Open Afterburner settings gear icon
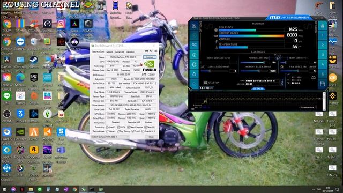The width and height of the screenshot is (343, 193). (x=194, y=64)
